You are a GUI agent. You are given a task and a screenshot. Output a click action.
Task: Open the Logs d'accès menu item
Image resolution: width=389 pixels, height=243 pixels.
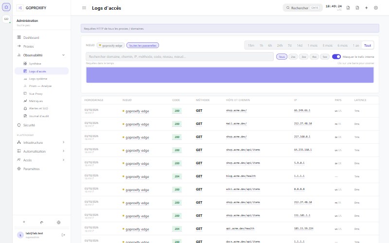(41, 71)
